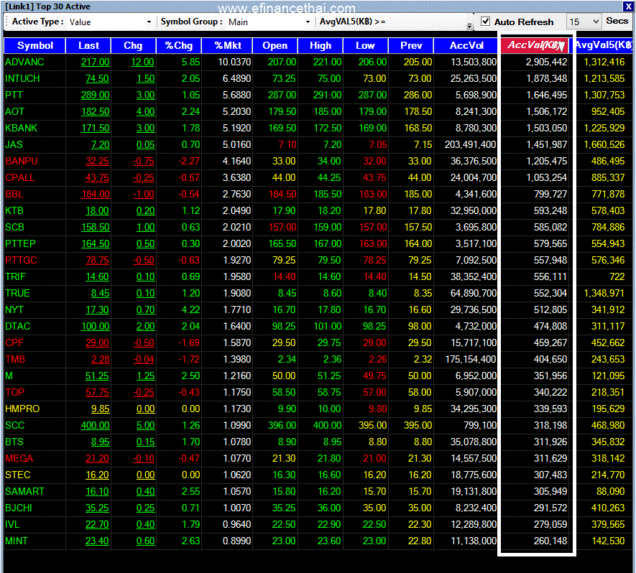Screen dimensions: 636x573
Task: Select the BJCHI symbol
Action: point(19,508)
